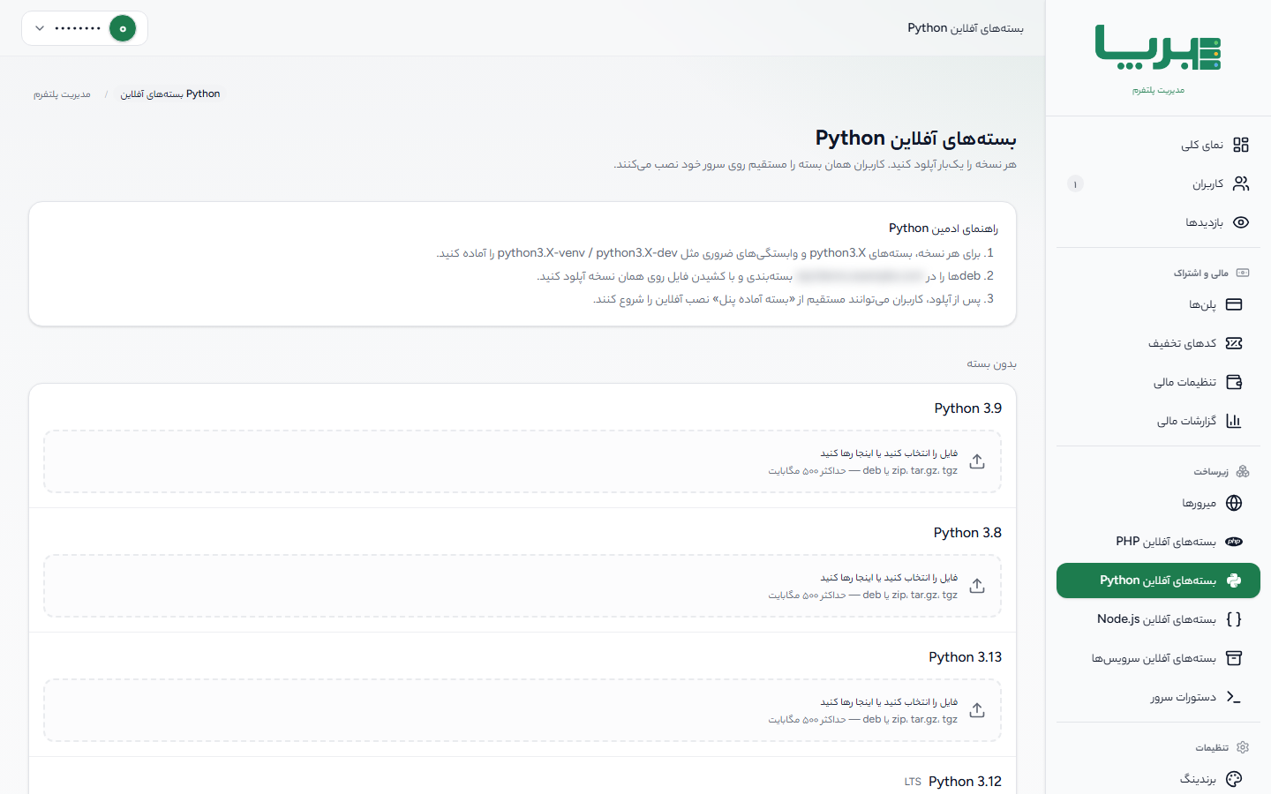
Task: Click the Python 3.13 file upload dropzone
Action: tap(523, 710)
